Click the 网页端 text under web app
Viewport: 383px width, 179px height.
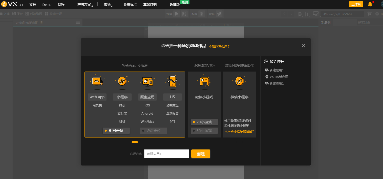click(97, 105)
